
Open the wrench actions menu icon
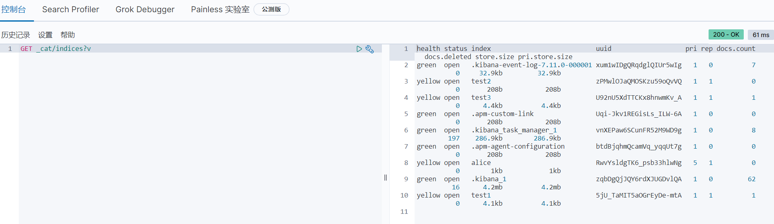click(x=370, y=49)
